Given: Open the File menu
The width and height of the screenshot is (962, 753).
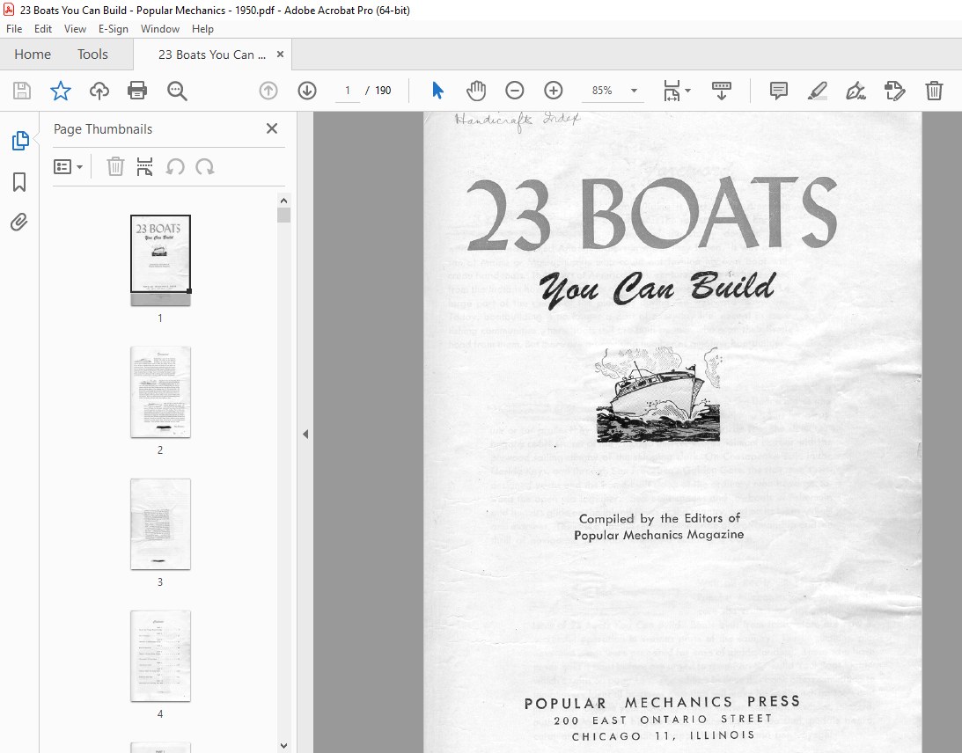Looking at the screenshot, I should point(14,29).
